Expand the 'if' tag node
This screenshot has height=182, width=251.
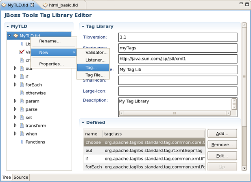[15, 76]
